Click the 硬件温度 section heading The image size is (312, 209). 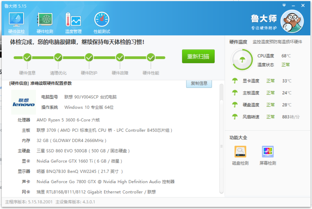(x=238, y=42)
